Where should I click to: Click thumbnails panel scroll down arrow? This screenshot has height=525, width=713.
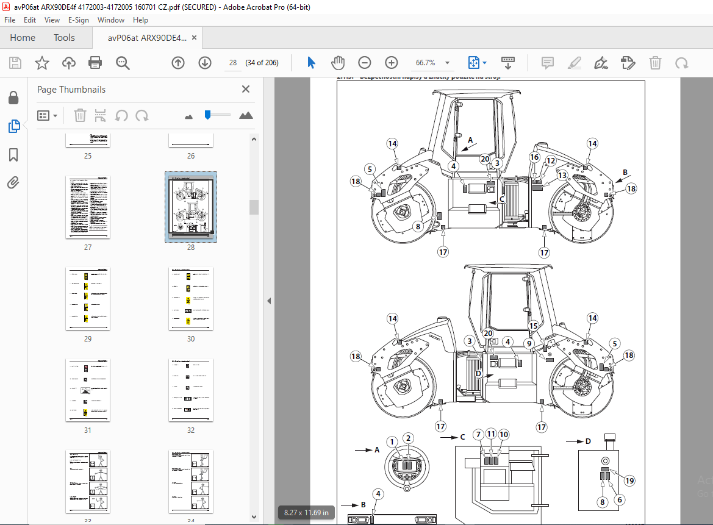coord(254,517)
